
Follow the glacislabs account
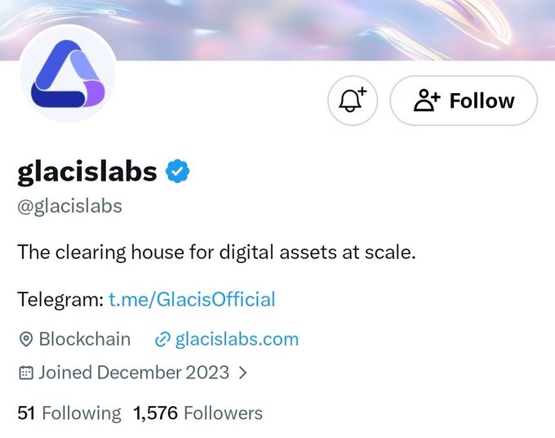pyautogui.click(x=464, y=101)
